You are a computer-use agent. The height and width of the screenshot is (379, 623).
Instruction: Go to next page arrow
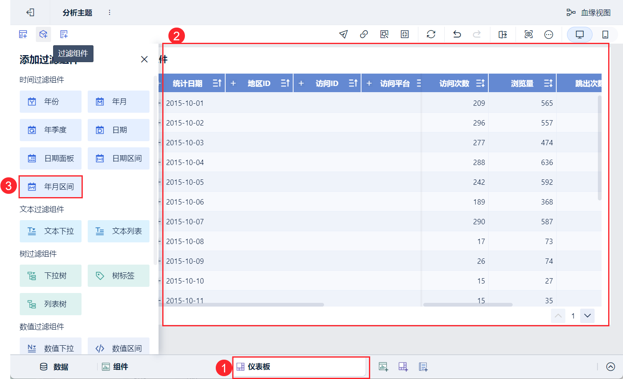click(588, 316)
